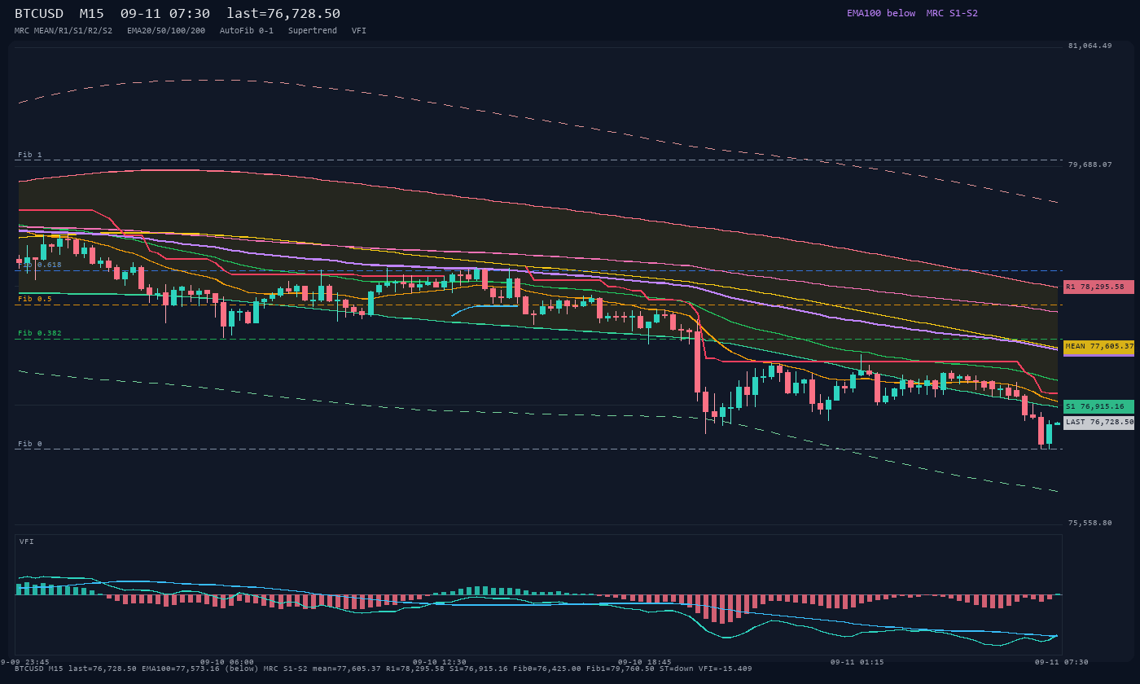Viewport: 1140px width, 684px height.
Task: Click ST=down in the bottom status line
Action: tap(677, 669)
